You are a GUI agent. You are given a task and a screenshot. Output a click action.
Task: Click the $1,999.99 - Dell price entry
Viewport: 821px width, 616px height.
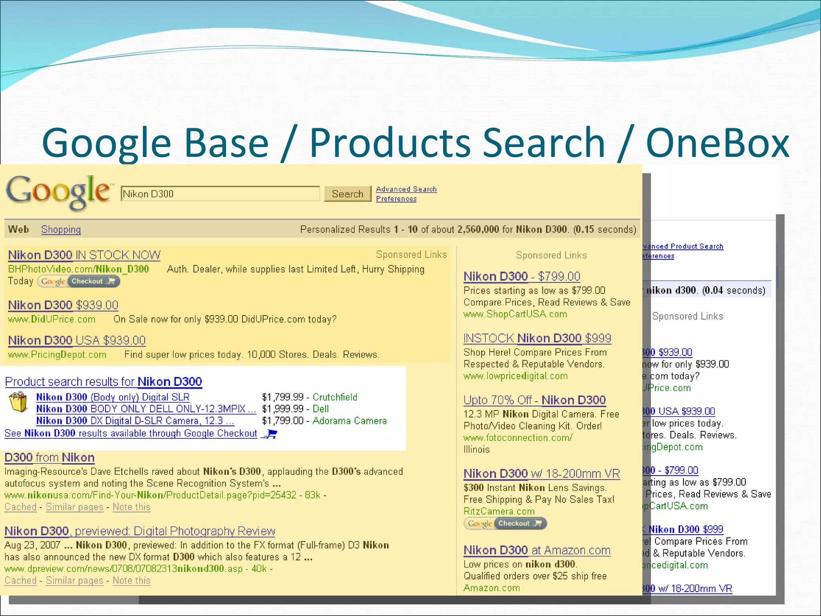click(295, 409)
